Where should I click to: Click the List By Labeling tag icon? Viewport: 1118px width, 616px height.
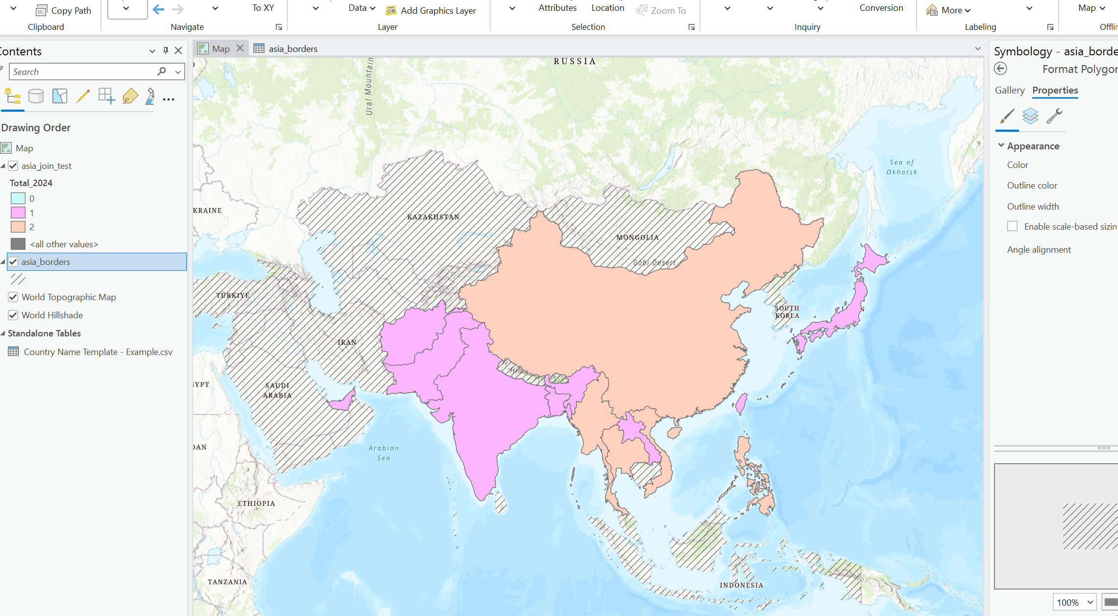click(x=130, y=96)
